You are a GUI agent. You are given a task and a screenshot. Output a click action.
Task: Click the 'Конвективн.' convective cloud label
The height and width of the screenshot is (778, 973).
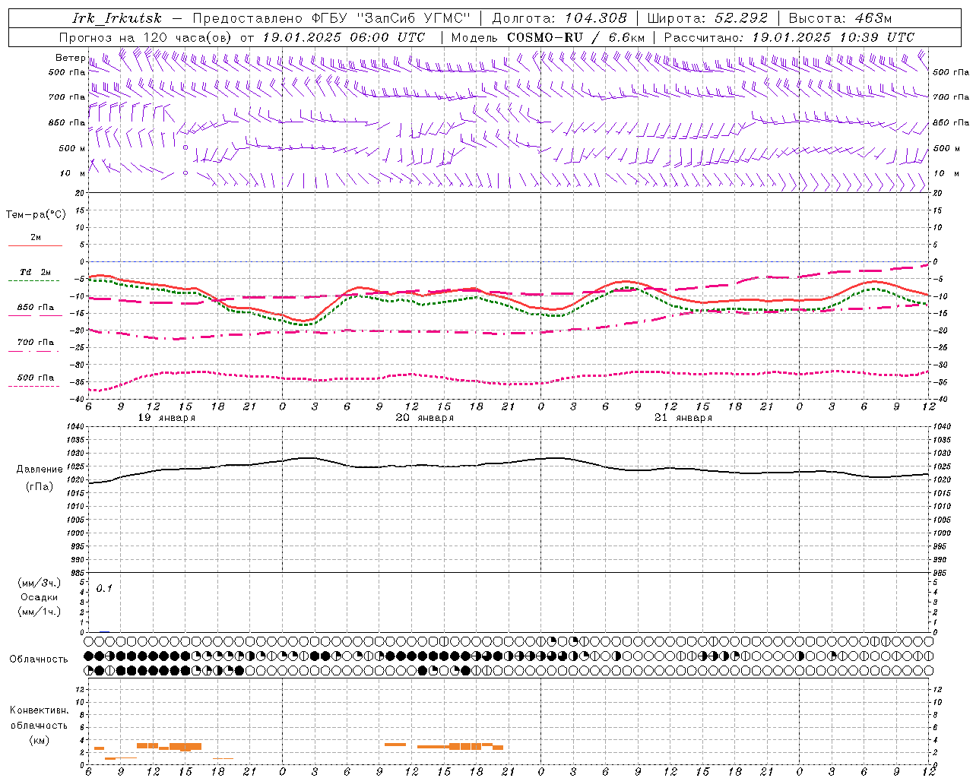(x=39, y=710)
